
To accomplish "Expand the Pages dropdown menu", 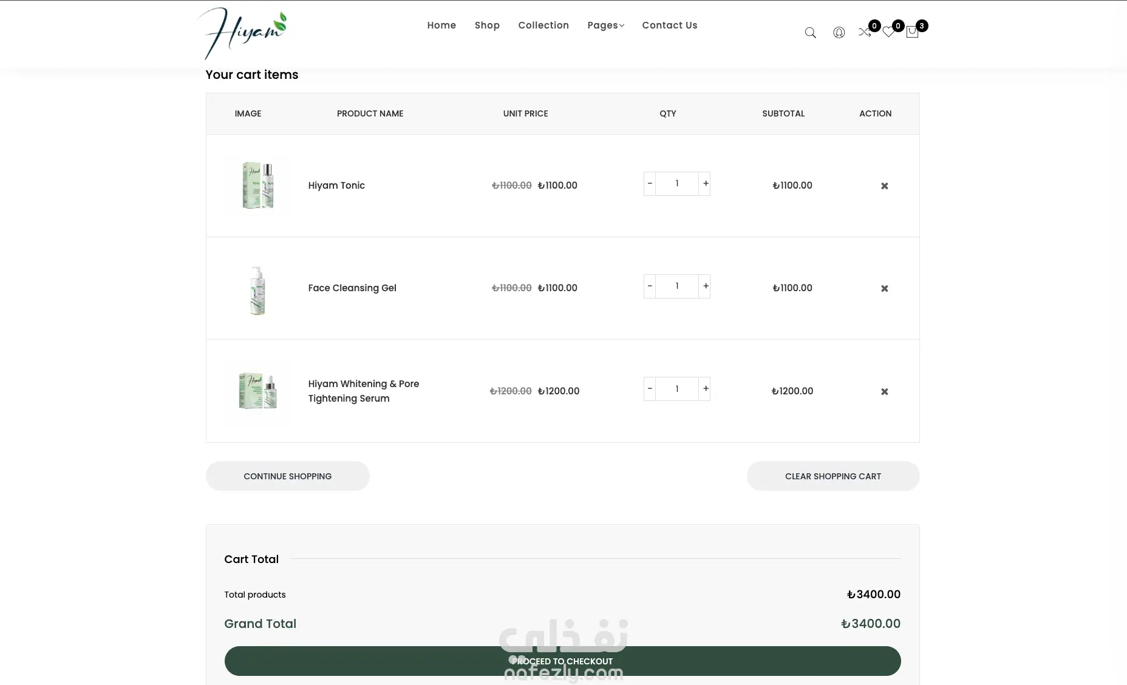I will pos(605,25).
